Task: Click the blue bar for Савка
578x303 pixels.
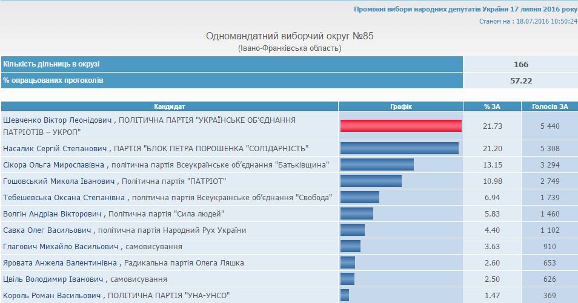Action: [x=353, y=230]
